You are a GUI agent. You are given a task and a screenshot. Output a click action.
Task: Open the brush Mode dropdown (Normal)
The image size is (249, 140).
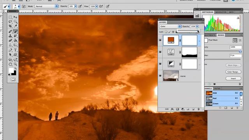[x=46, y=6]
